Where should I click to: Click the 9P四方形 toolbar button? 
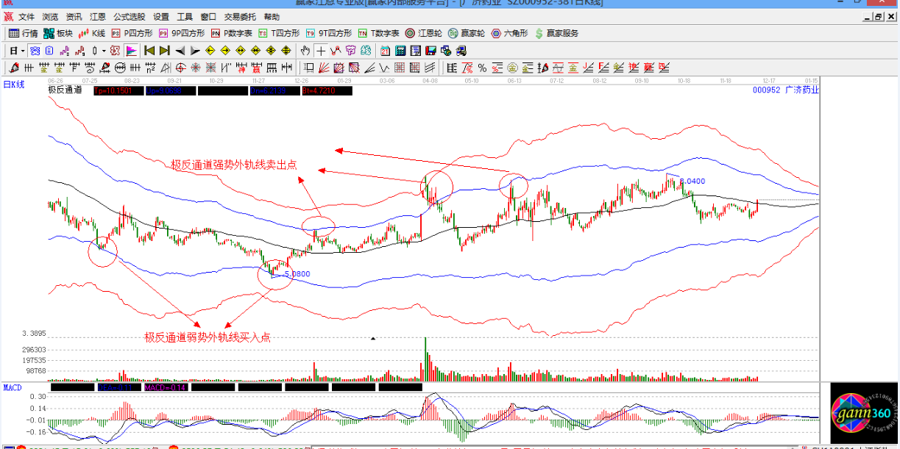point(183,33)
